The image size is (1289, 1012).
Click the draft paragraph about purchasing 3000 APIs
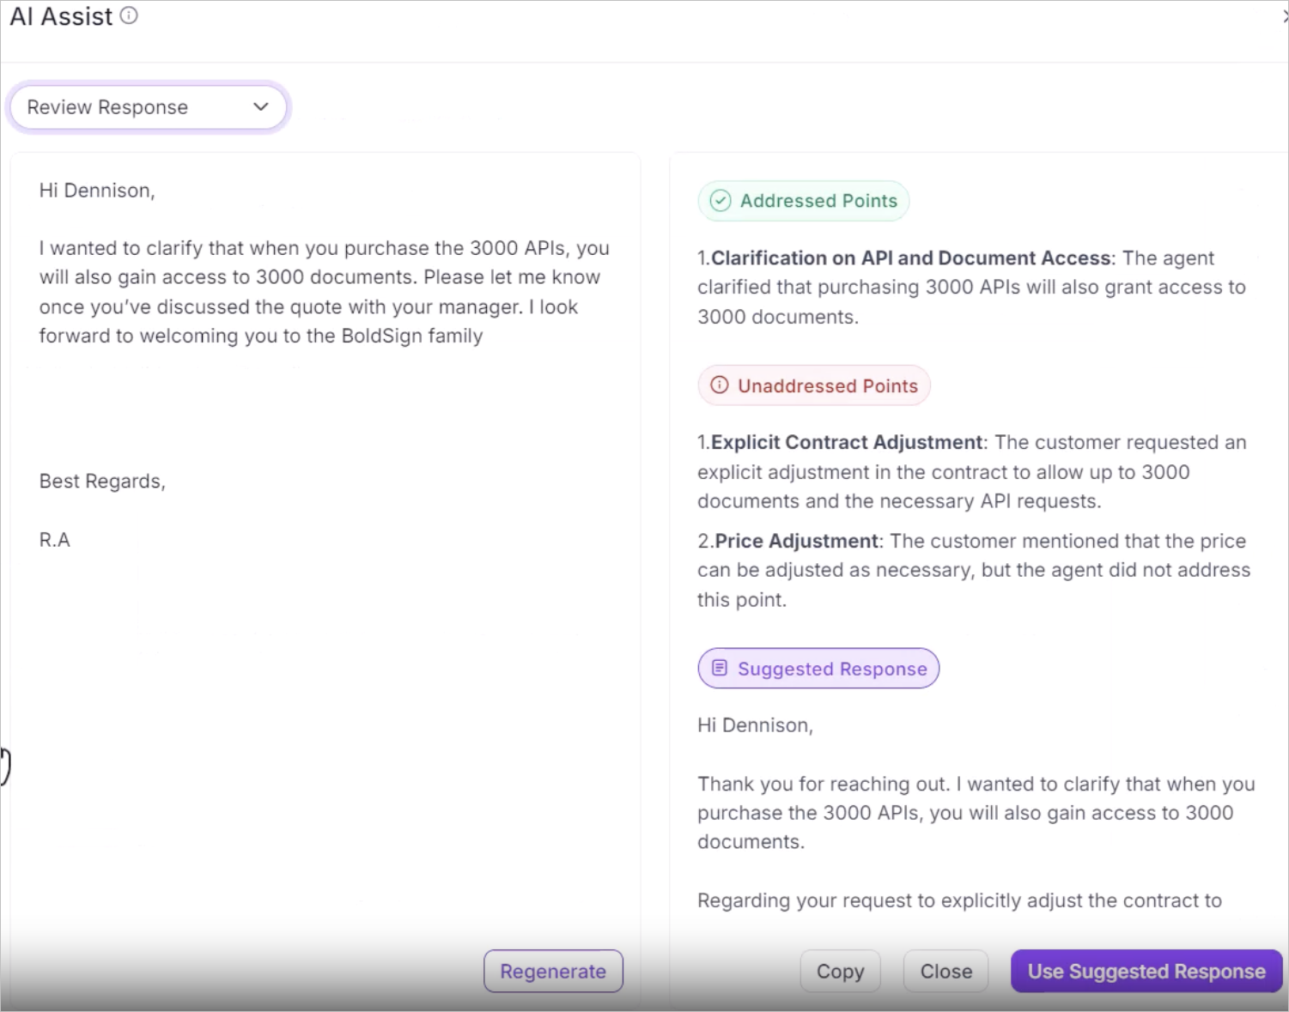[x=325, y=292]
